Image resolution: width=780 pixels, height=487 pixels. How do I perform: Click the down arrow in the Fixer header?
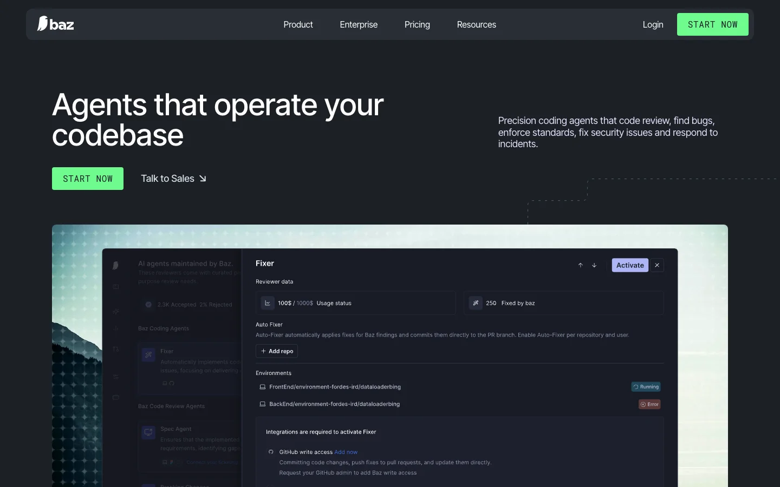click(x=594, y=265)
